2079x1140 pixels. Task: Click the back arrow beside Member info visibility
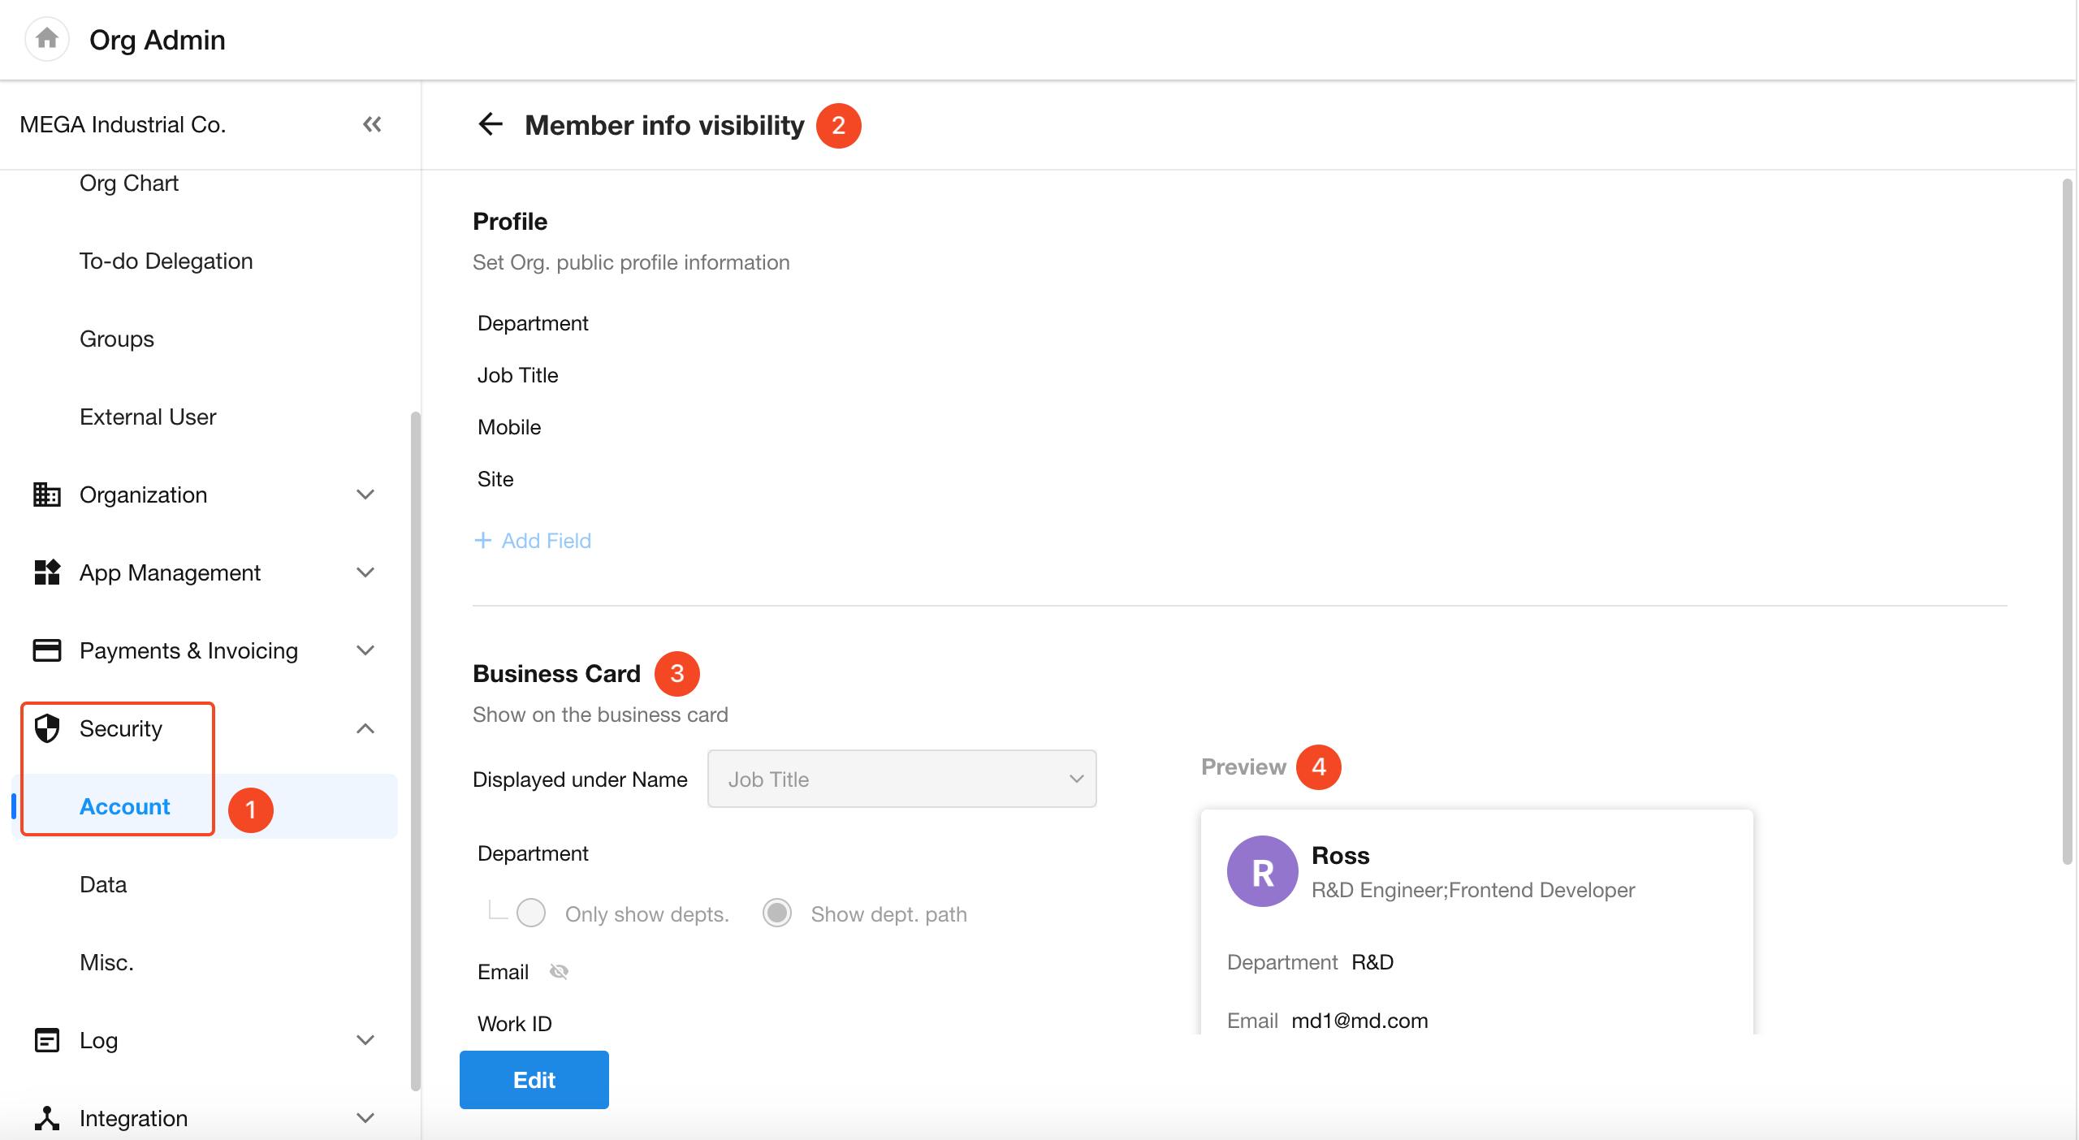491,124
